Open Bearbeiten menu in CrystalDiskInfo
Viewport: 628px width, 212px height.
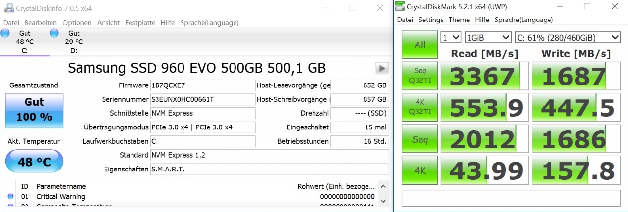(x=40, y=23)
